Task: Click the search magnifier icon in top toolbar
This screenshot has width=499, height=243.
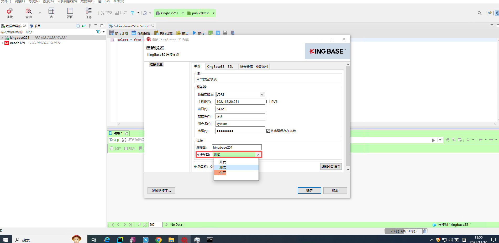Action: (x=480, y=13)
